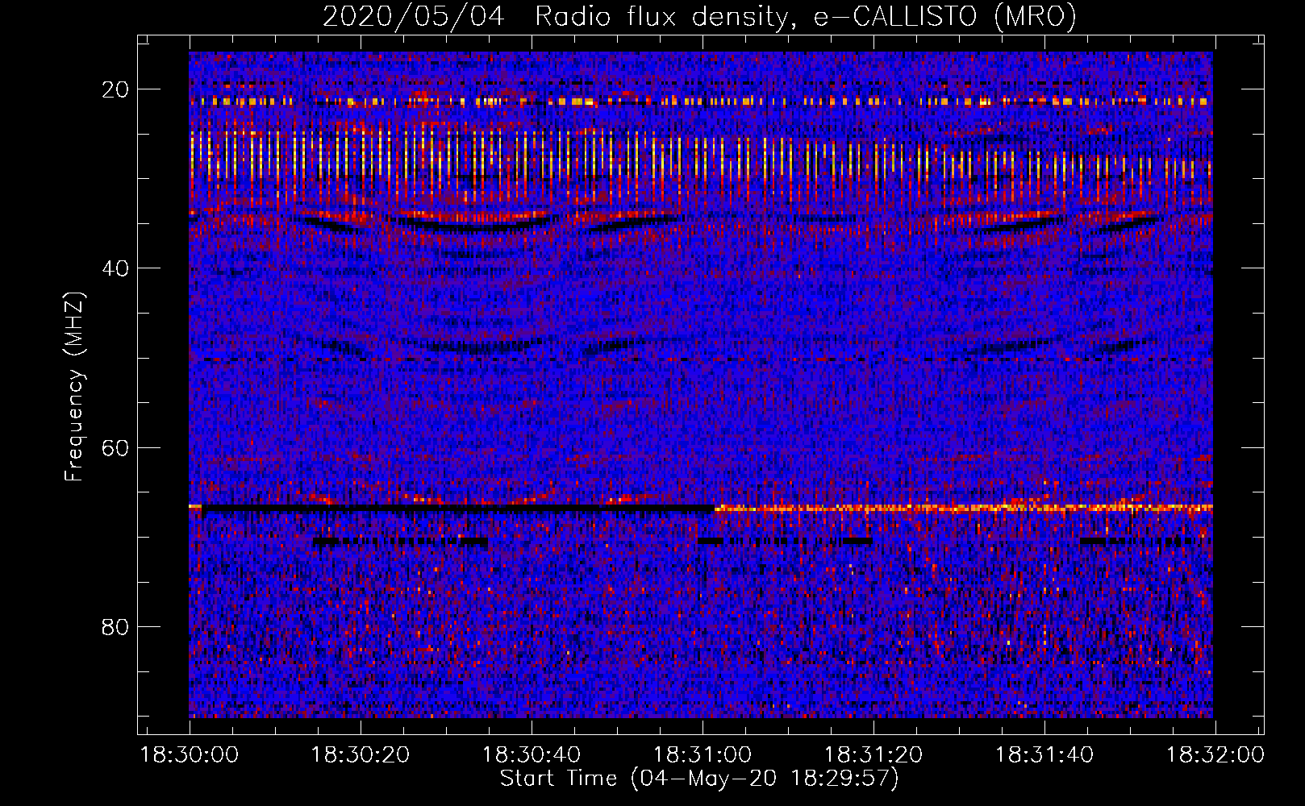
Task: Click the 18:31:20 time tick label
Action: pos(873,755)
